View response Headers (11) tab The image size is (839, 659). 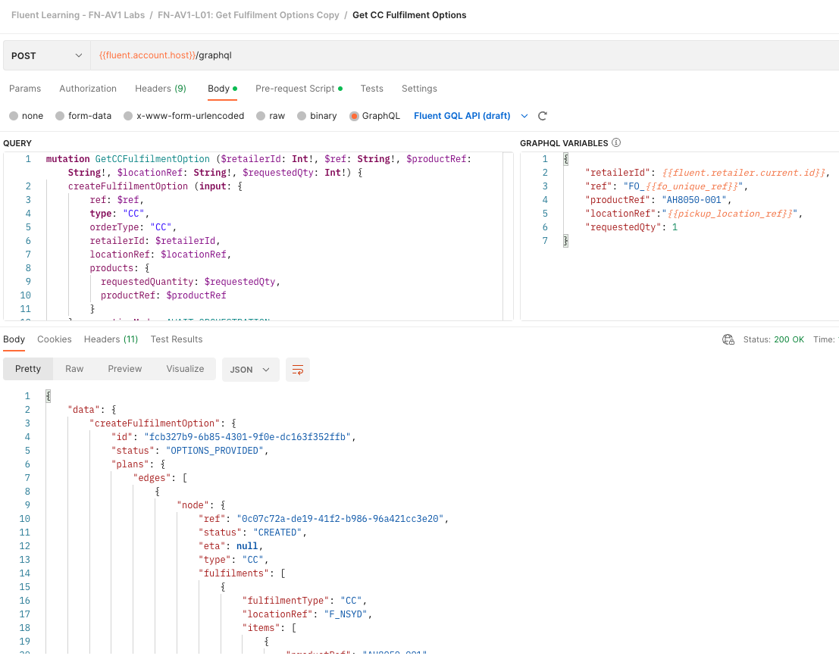click(111, 339)
